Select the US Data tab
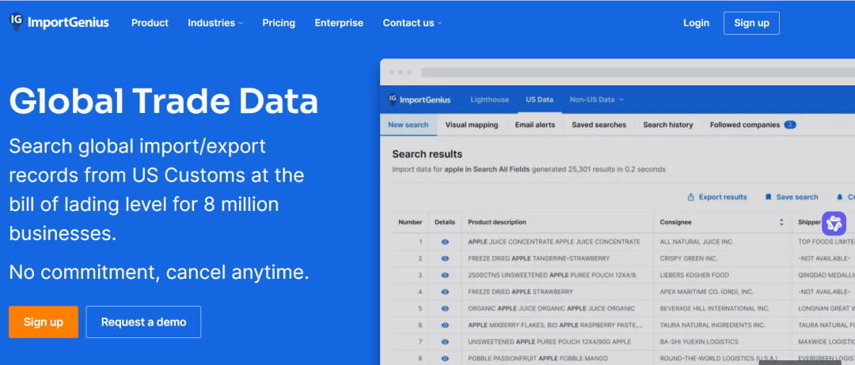Screen dimensions: 855x365 click(x=539, y=100)
